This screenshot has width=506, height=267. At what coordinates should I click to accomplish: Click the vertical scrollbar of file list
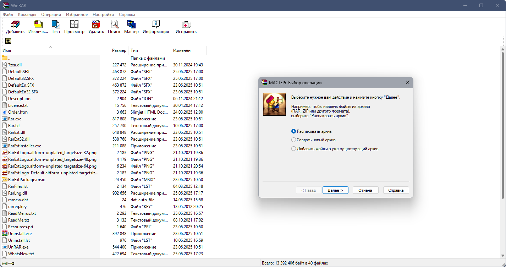point(503,153)
